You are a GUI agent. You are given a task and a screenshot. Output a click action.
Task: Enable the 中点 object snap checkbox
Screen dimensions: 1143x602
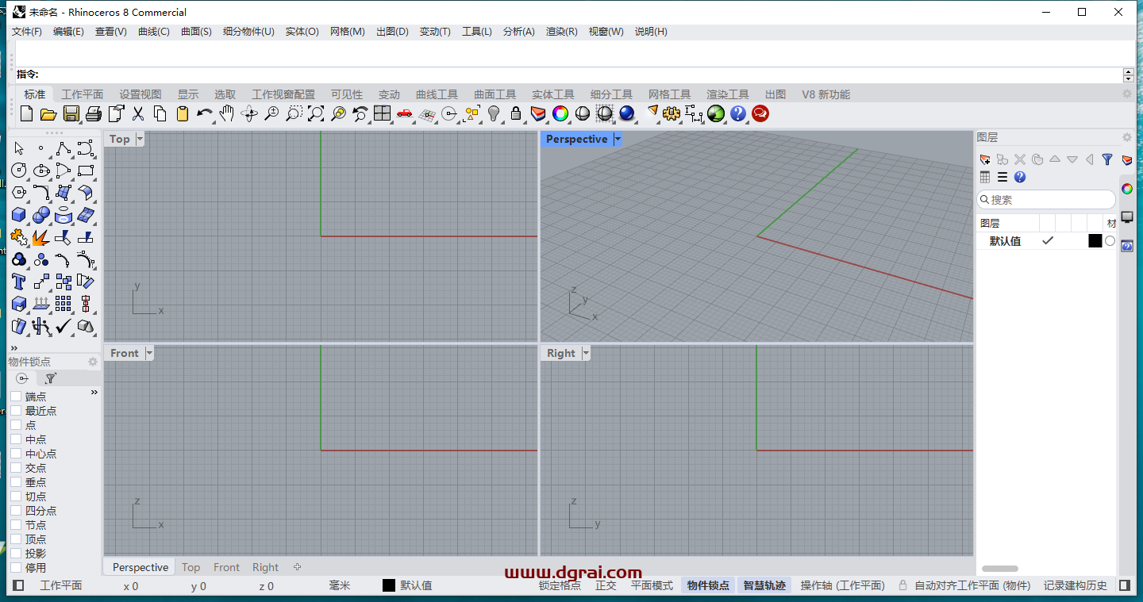tap(16, 439)
